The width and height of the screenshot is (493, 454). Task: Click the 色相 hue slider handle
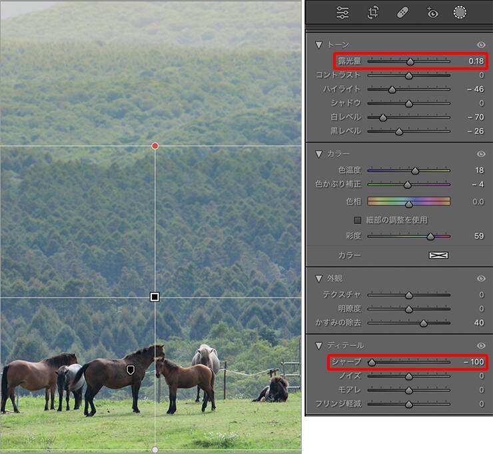(x=409, y=205)
